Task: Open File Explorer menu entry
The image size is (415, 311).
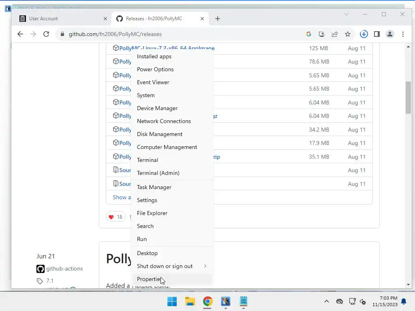Action: (172, 213)
